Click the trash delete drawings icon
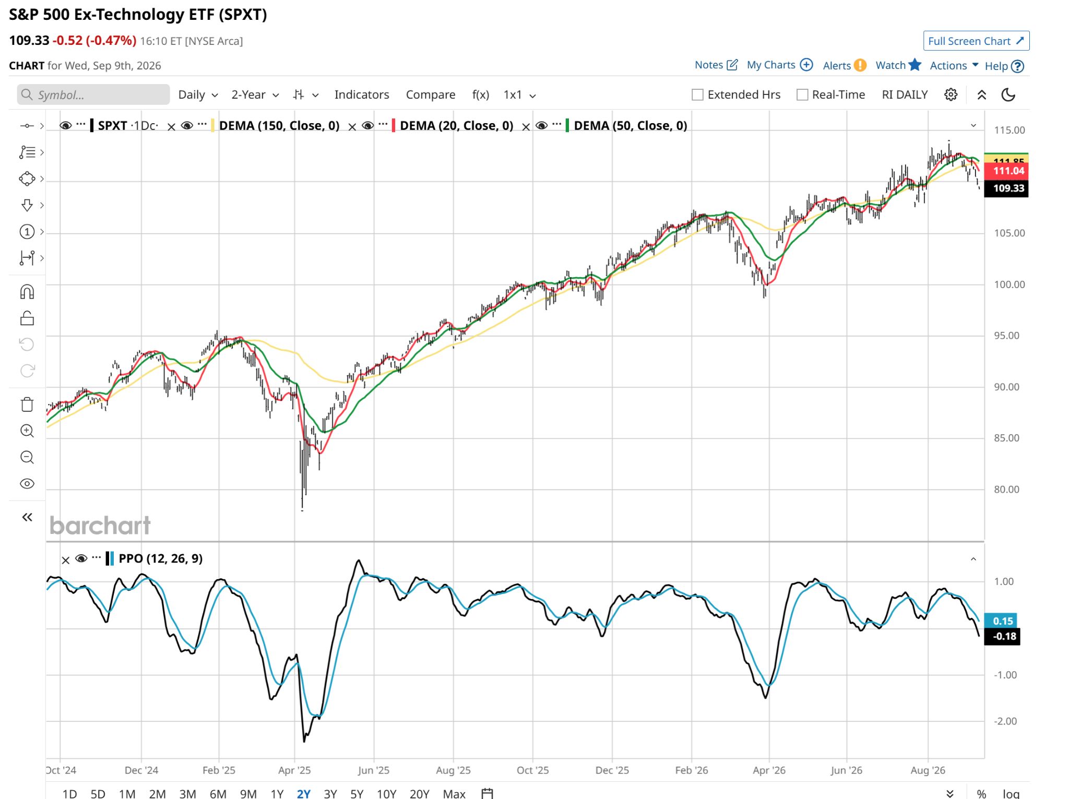This screenshot has width=1069, height=799. click(27, 404)
